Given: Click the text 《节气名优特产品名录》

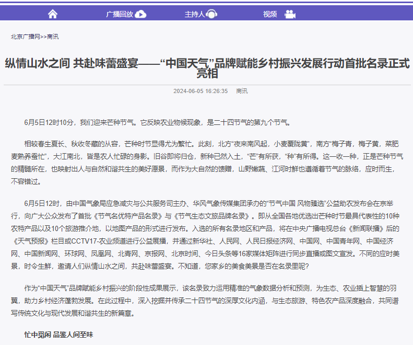Looking at the screenshot, I should pyautogui.click(x=127, y=216).
